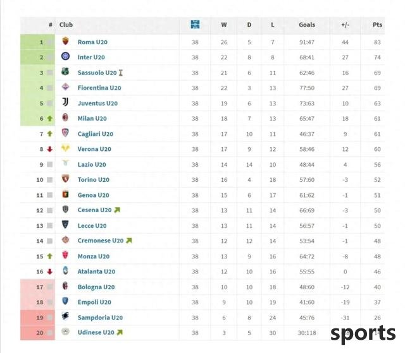Click the Milan U20 crest icon

[x=66, y=117]
